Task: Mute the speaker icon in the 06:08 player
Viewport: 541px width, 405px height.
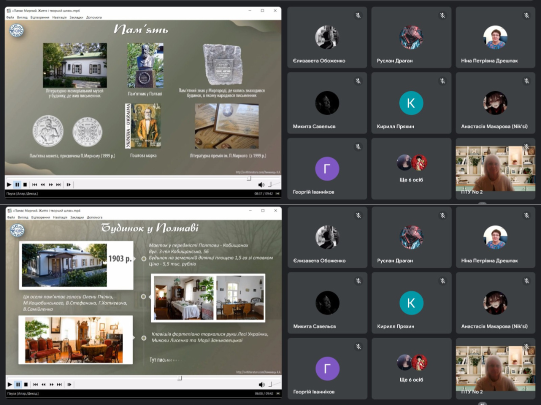Action: point(262,384)
